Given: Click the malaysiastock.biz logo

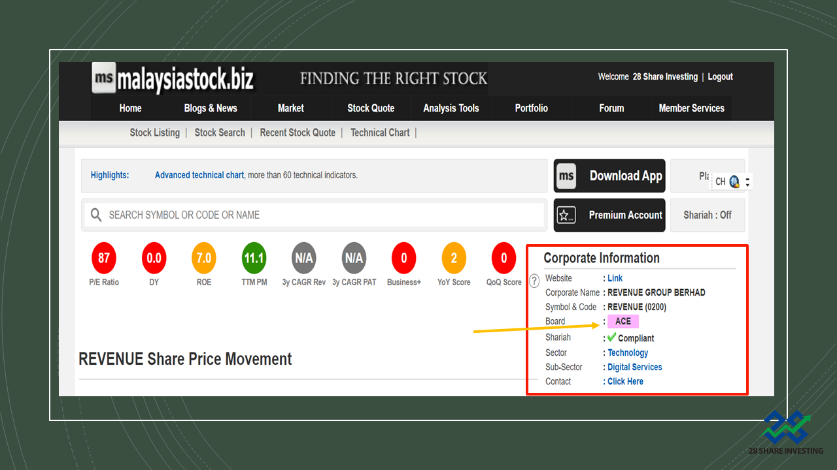Looking at the screenshot, I should [x=173, y=78].
